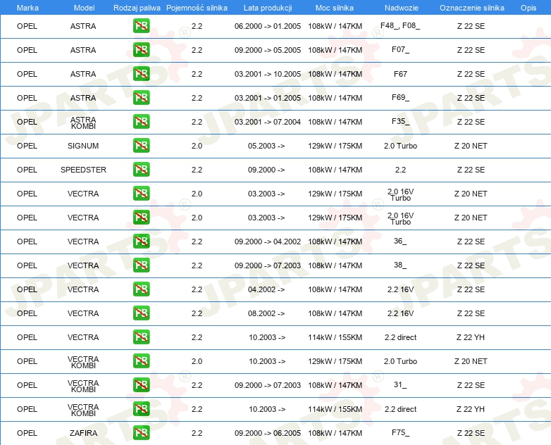Image resolution: width=551 pixels, height=445 pixels.
Task: Click date range 03.2001 -> 07.2004
Action: click(268, 122)
